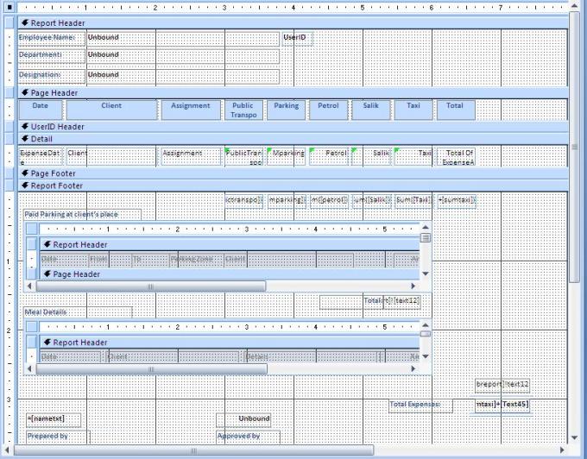Click the Total column header label
The height and width of the screenshot is (459, 587).
[x=456, y=110]
